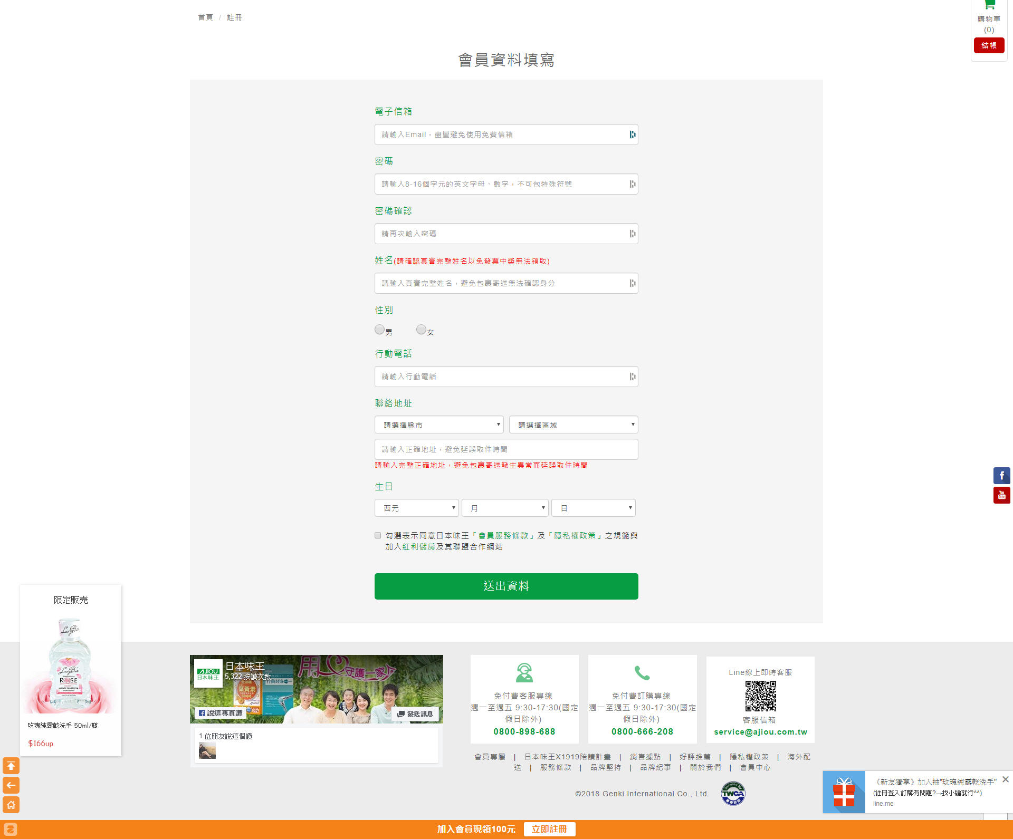Click the green phone order-line icon
Screen dimensions: 1013x839
click(642, 672)
